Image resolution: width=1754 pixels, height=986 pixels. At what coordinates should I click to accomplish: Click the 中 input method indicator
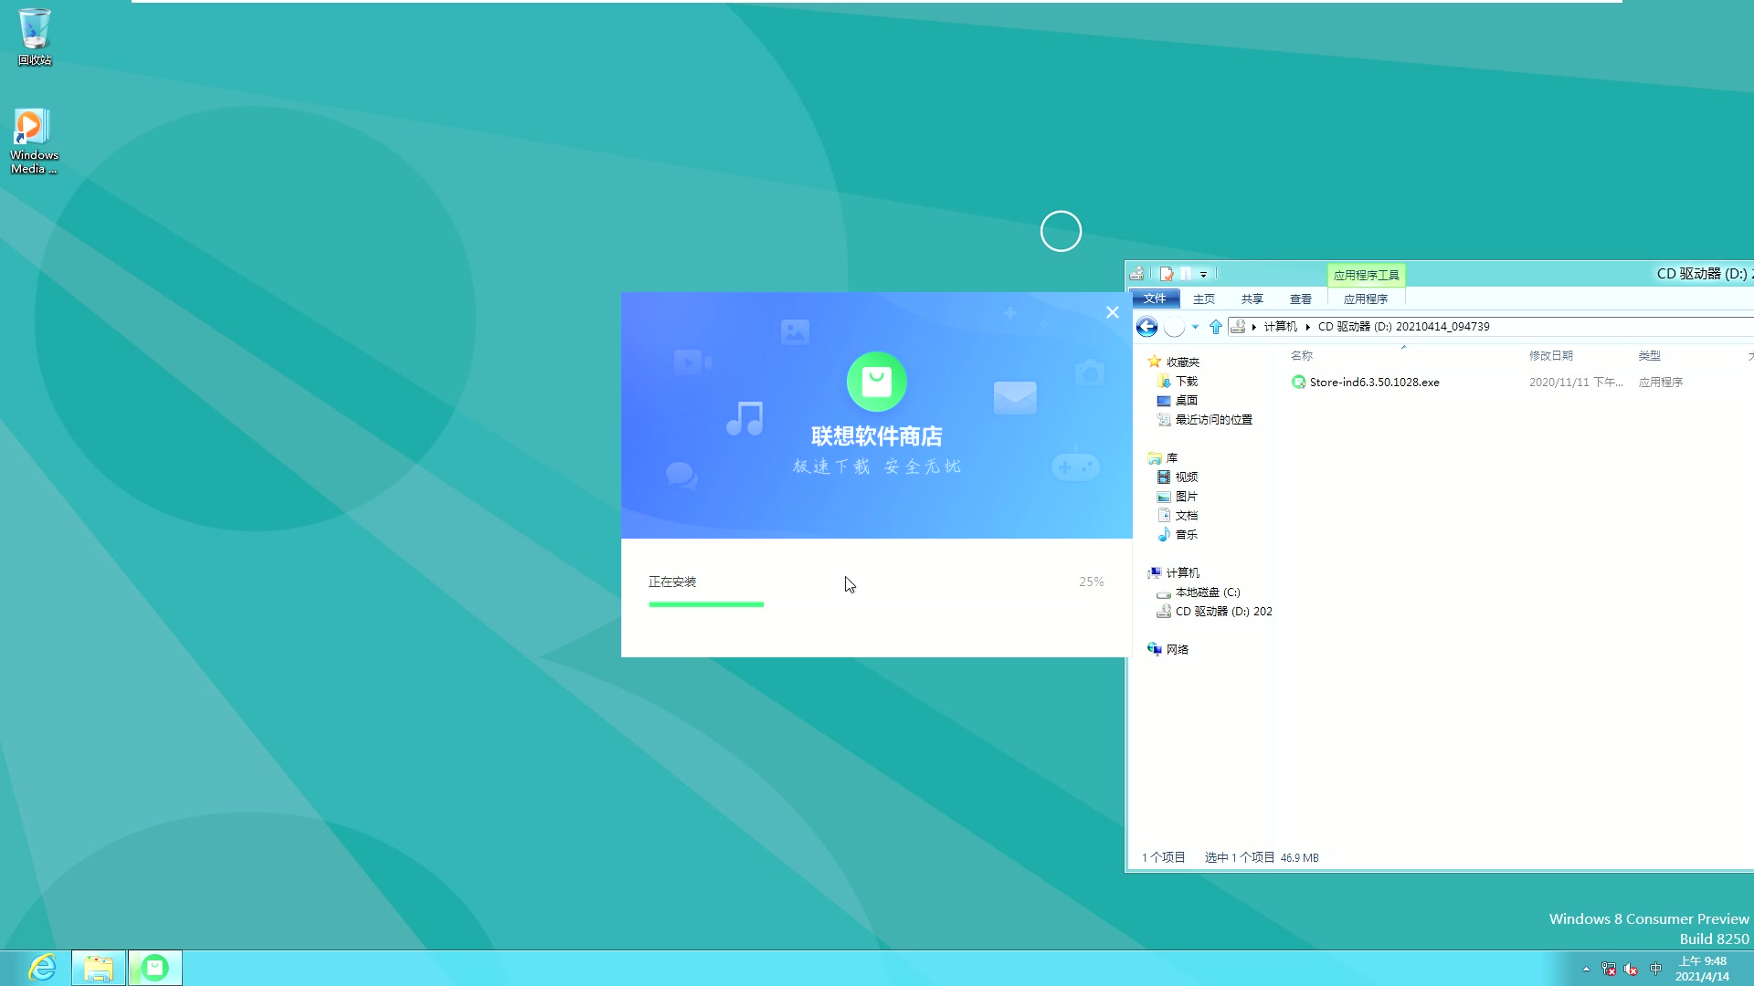point(1656,970)
